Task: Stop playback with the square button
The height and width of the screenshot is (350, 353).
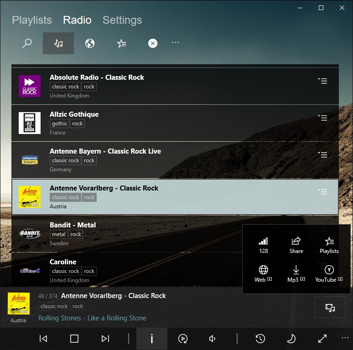Action: click(74, 339)
